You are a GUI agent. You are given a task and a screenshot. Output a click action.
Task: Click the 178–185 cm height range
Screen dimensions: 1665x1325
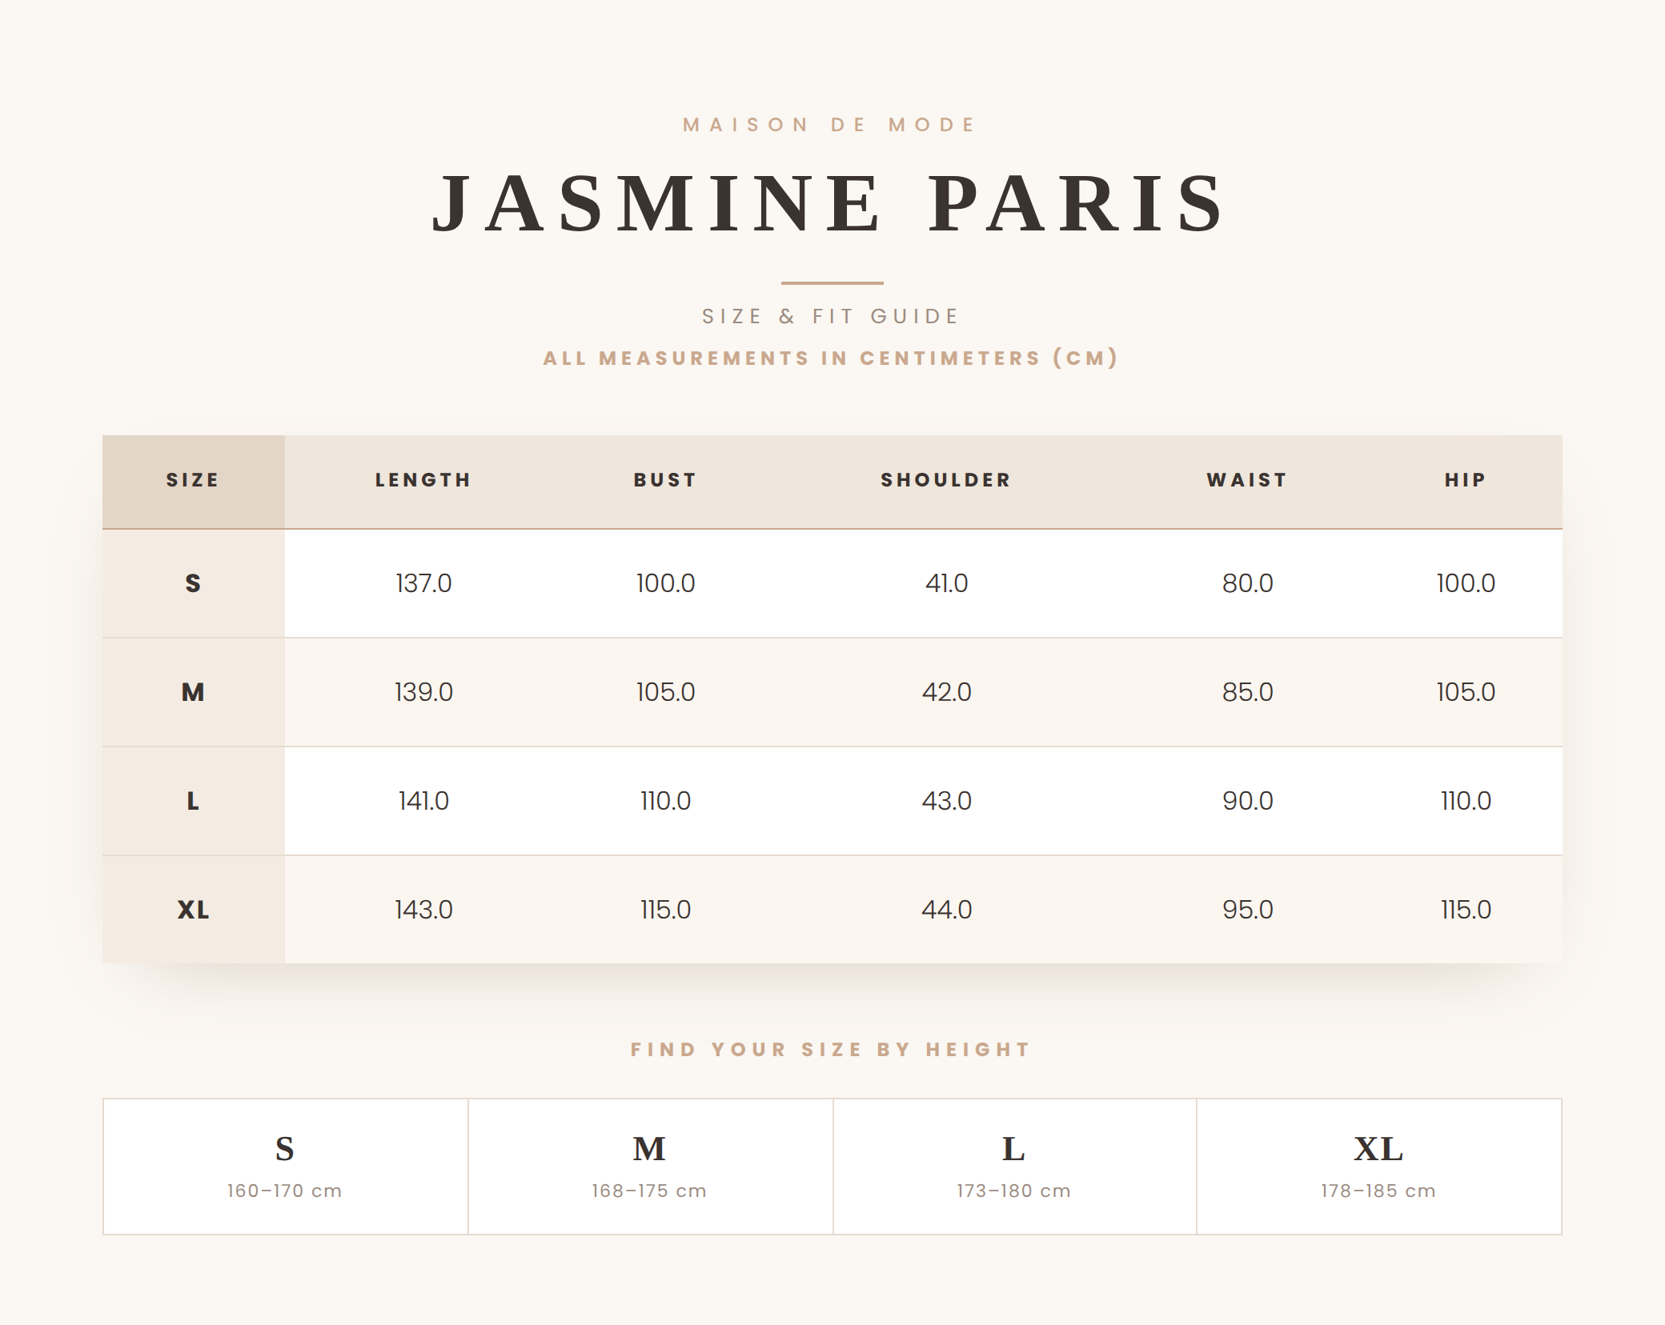tap(1378, 1191)
